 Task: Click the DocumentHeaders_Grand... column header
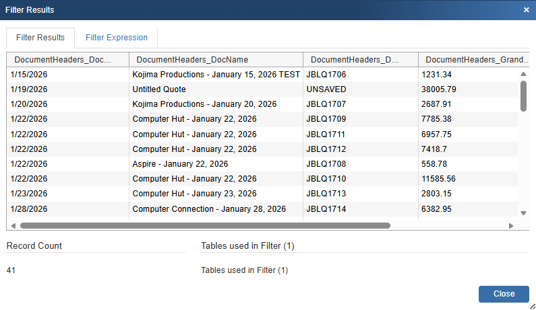476,59
